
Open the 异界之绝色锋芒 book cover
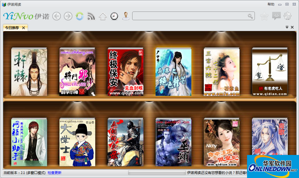173,72
